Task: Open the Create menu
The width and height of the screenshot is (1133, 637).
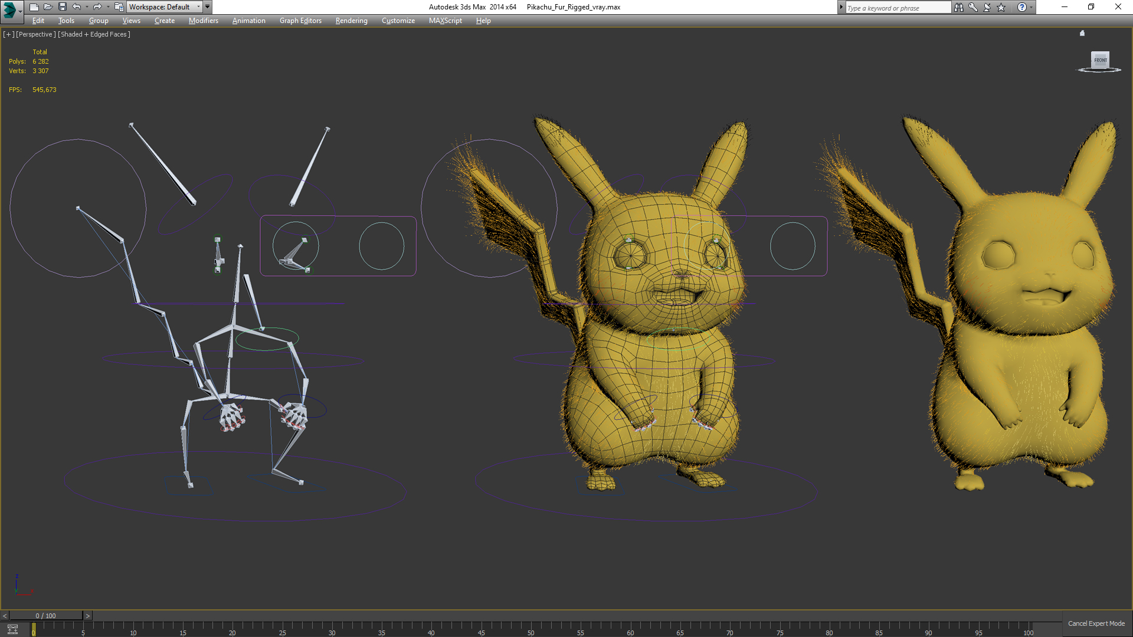Action: pyautogui.click(x=165, y=21)
